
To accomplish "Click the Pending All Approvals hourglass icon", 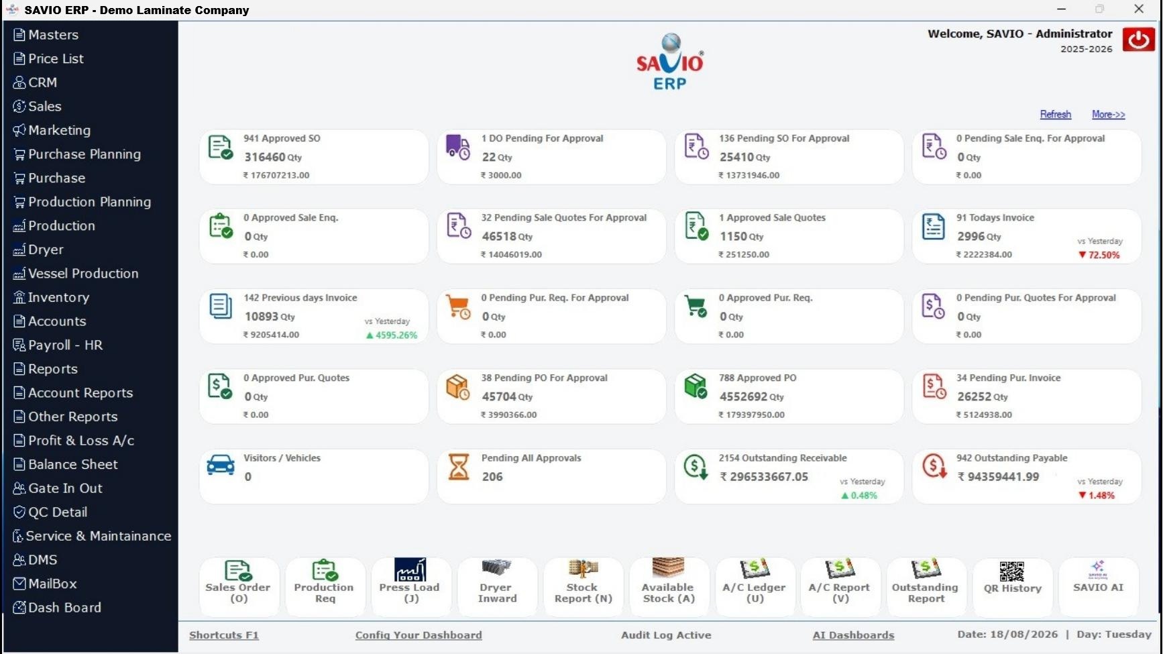I will click(x=459, y=467).
